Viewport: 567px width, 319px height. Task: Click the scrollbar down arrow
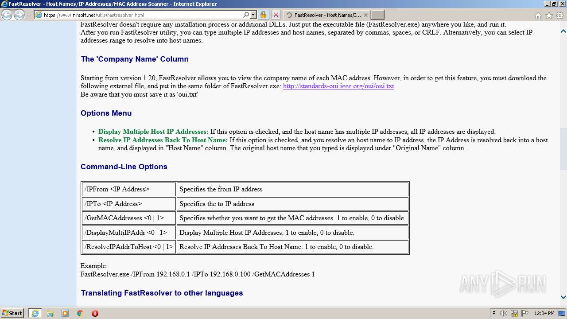tap(563, 297)
